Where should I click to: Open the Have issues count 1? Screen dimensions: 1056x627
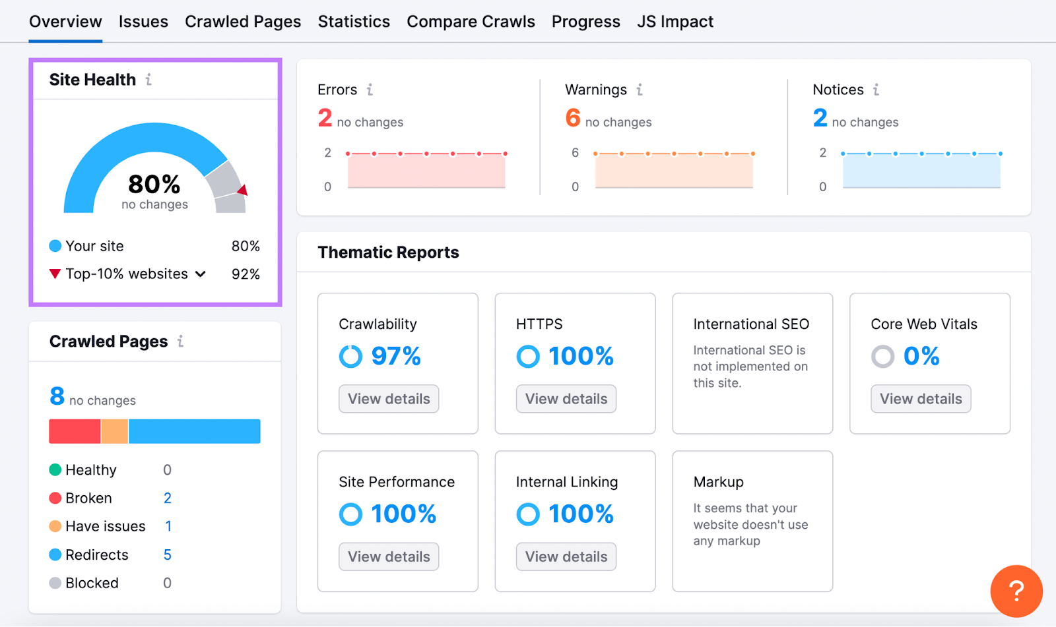tap(168, 526)
